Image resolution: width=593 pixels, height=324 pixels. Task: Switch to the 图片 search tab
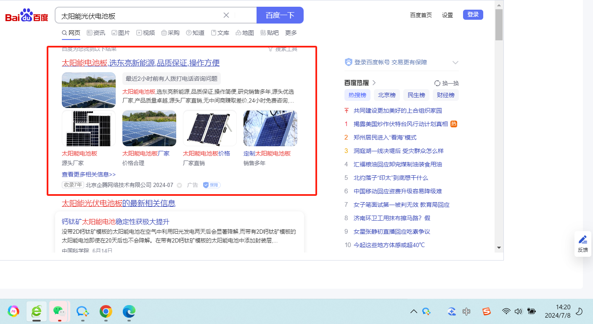tap(120, 33)
